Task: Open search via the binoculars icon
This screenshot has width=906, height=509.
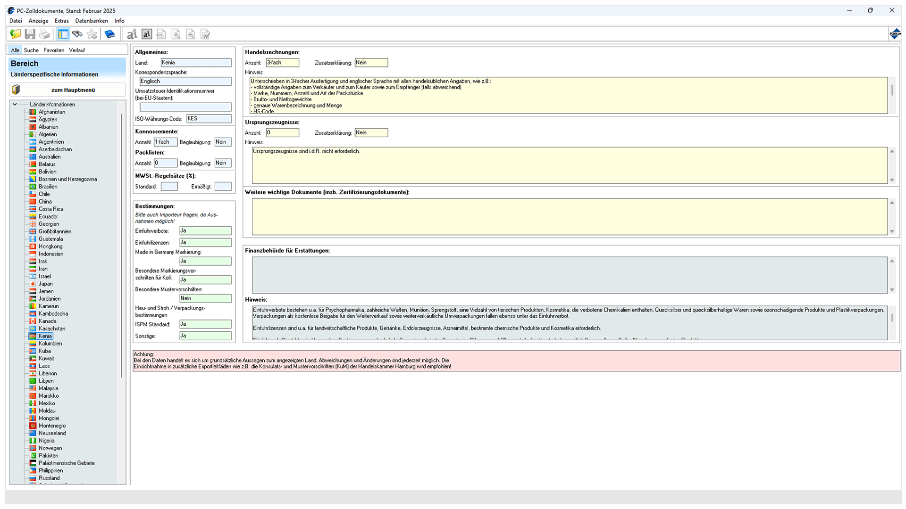Action: 77,34
